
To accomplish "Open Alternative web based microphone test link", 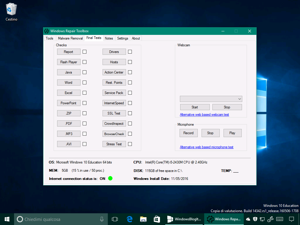I will pos(207,147).
